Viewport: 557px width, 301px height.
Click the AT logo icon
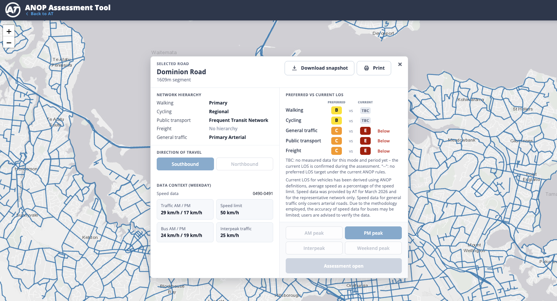click(x=13, y=10)
